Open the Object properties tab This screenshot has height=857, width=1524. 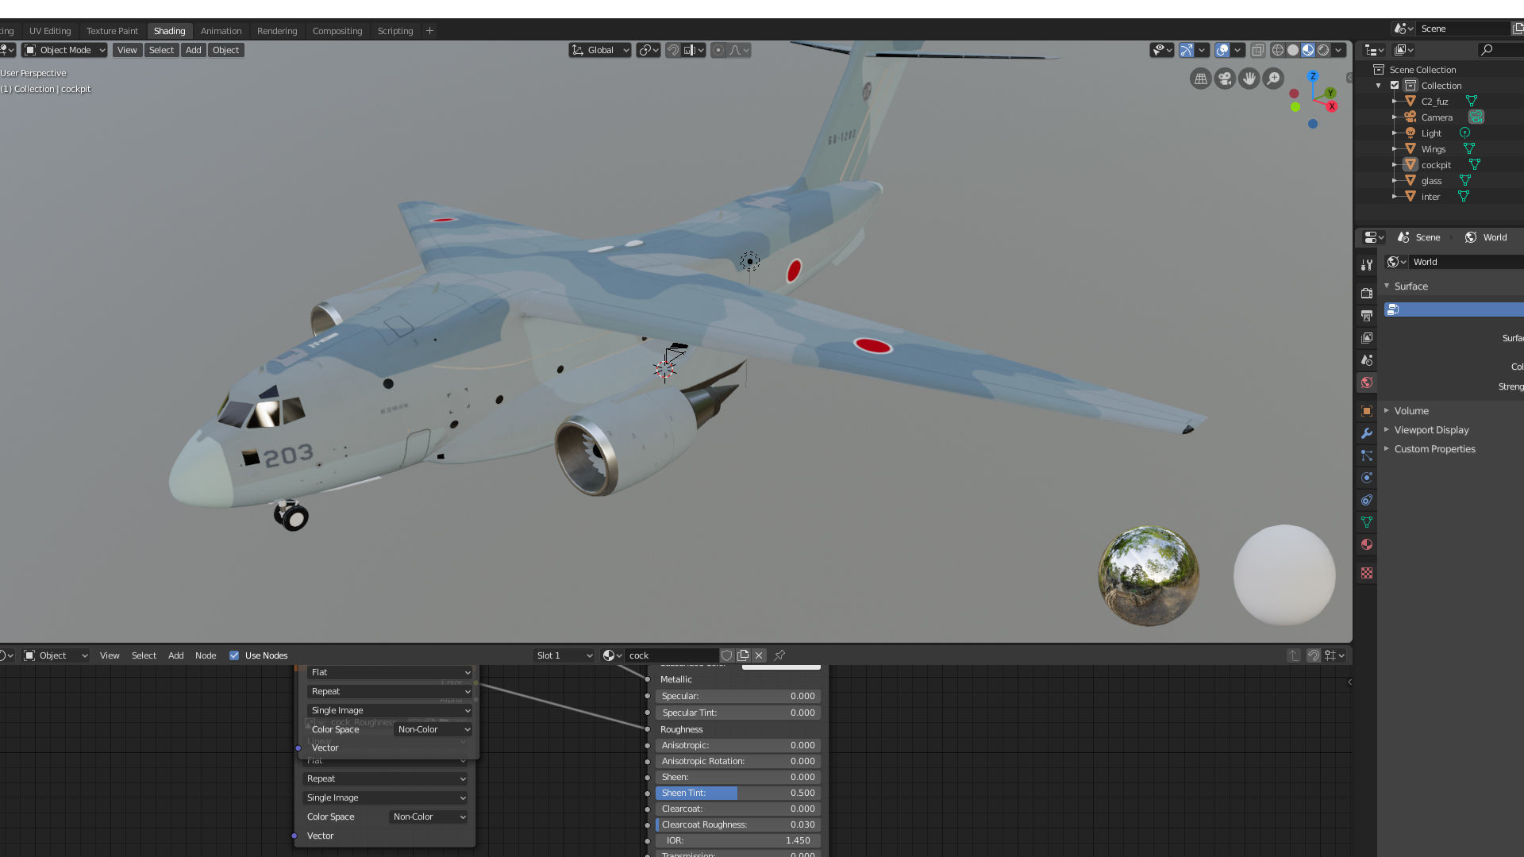(1367, 411)
